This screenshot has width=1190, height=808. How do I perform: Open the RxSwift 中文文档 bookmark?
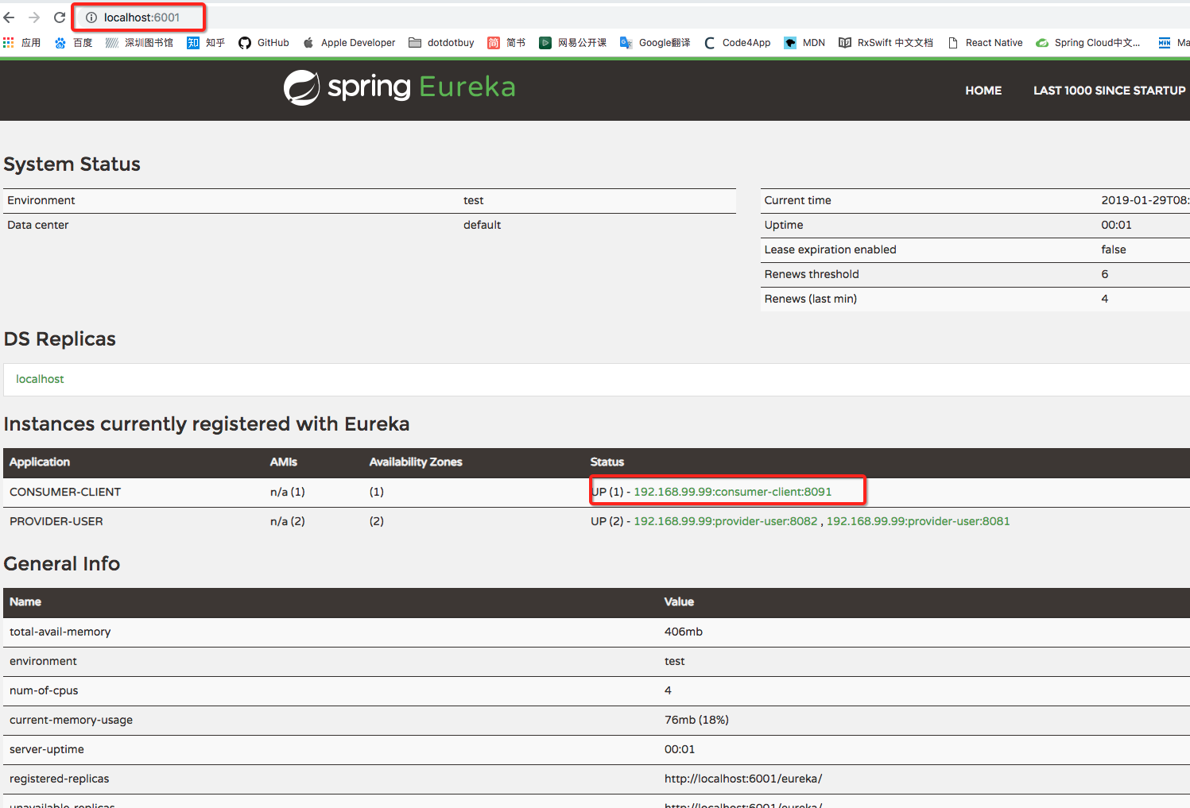[886, 43]
